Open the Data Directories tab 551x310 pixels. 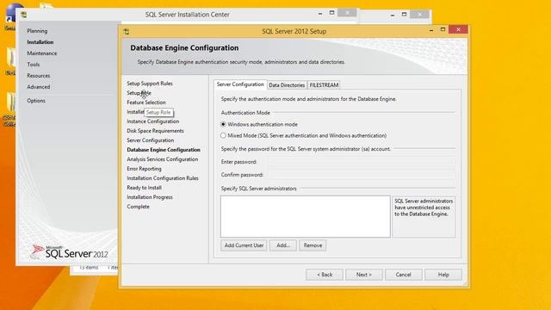point(287,85)
